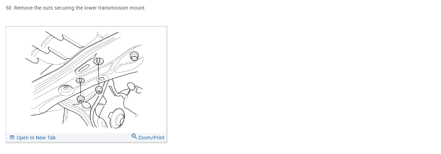The image size is (441, 154).
Task: Click the wire end at the diagram's right
Action: point(137,115)
